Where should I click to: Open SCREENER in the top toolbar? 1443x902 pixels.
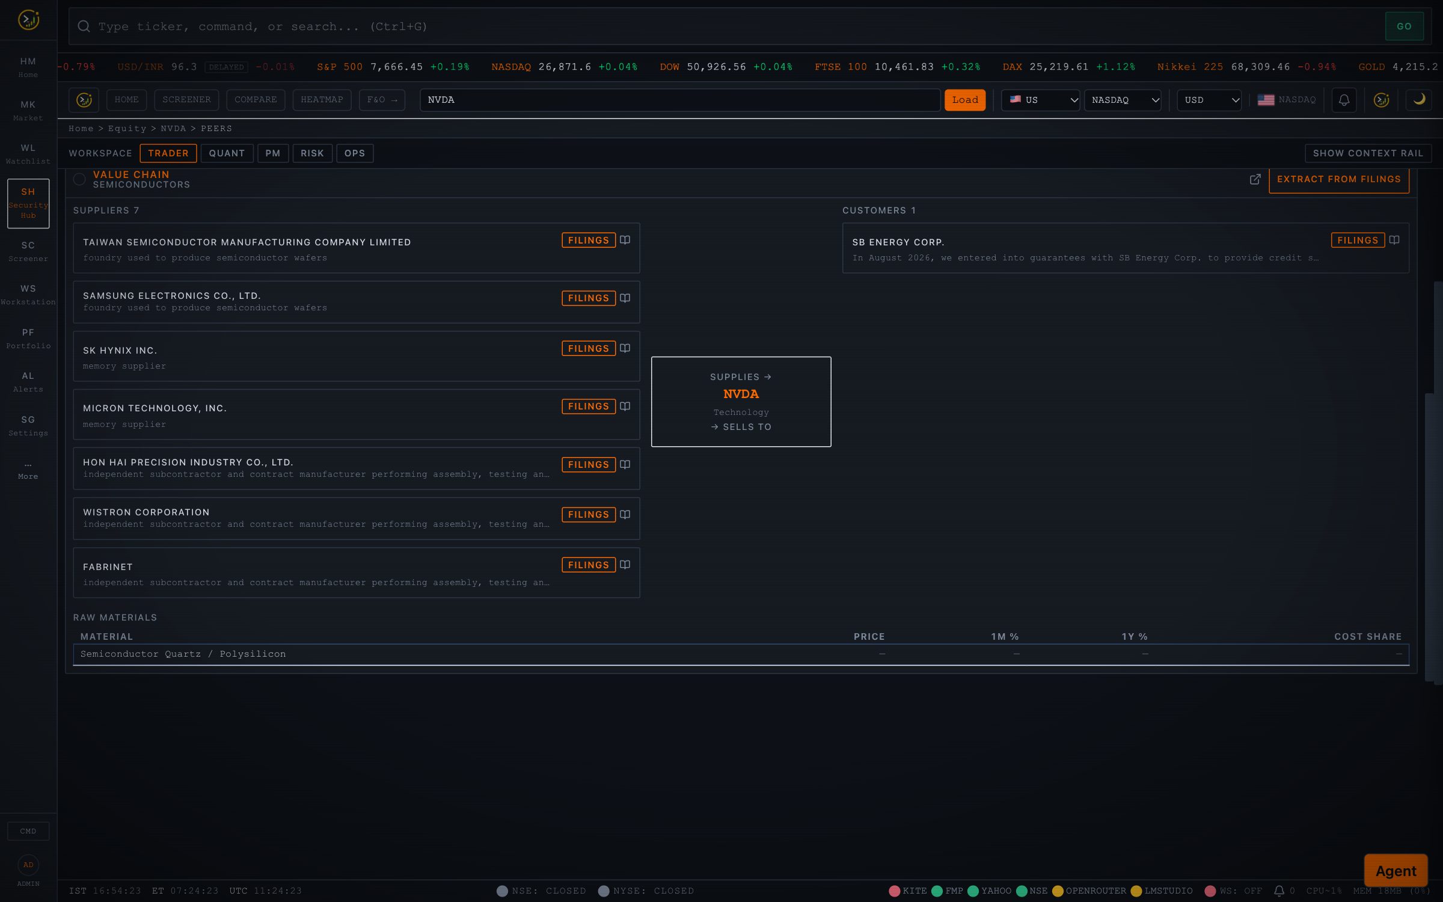pyautogui.click(x=186, y=100)
